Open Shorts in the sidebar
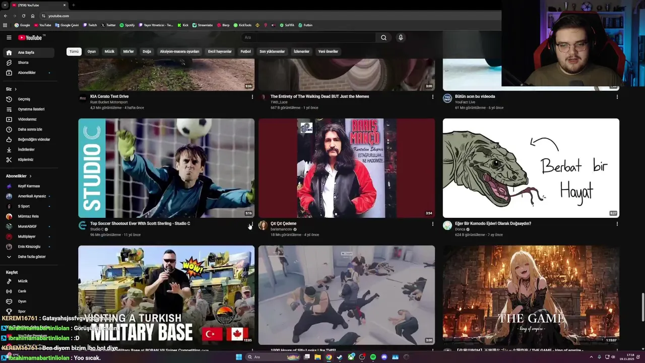The image size is (645, 363). tap(29, 63)
